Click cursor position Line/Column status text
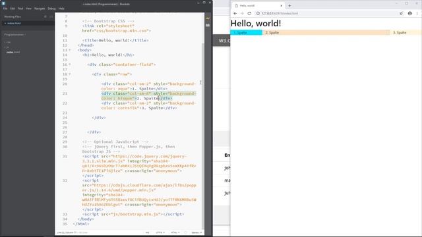 67,232
